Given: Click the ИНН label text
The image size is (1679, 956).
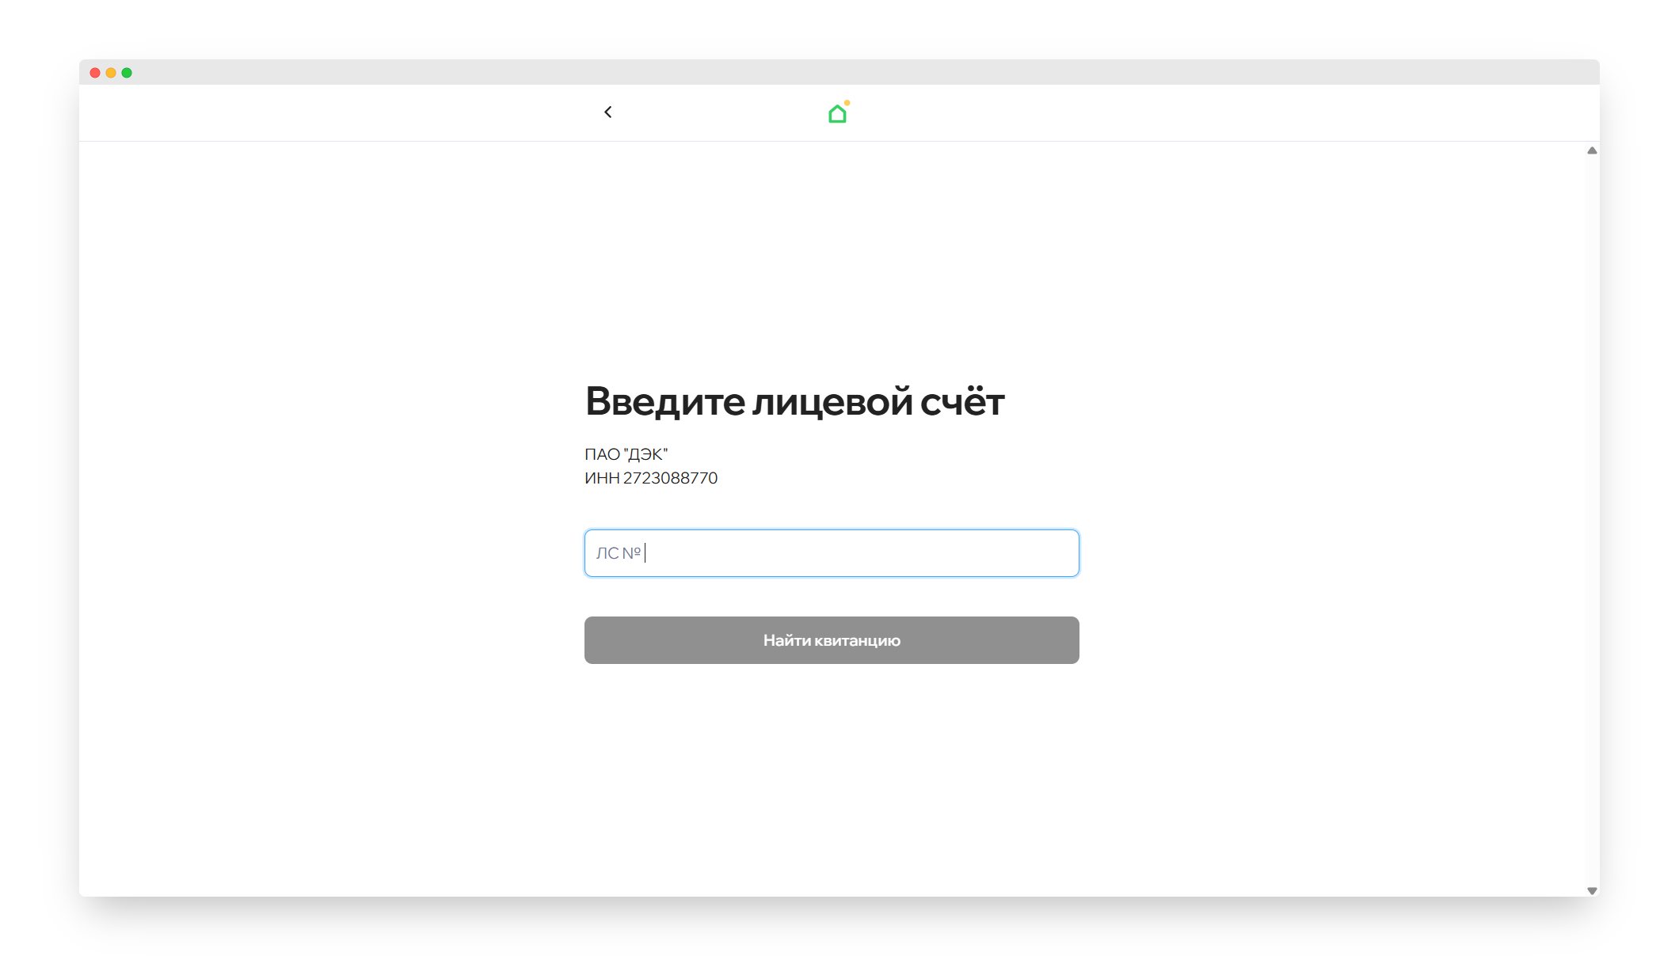Looking at the screenshot, I should pyautogui.click(x=601, y=478).
